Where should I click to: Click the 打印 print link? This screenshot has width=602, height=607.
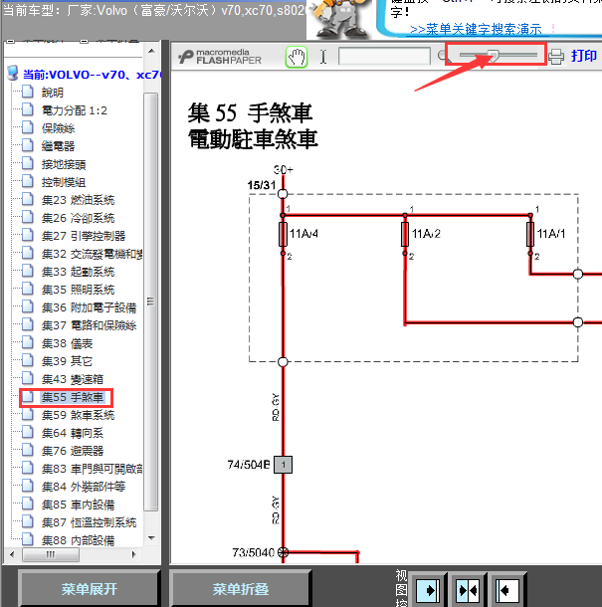click(x=584, y=56)
